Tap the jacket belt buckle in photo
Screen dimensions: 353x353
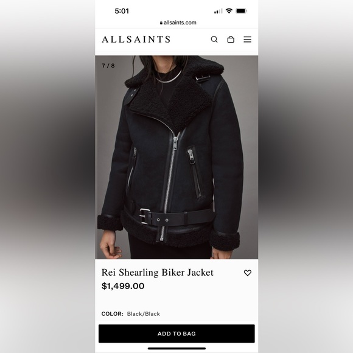145,216
